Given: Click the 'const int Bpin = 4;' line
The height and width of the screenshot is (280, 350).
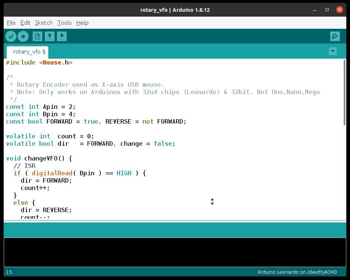Looking at the screenshot, I should point(41,114).
